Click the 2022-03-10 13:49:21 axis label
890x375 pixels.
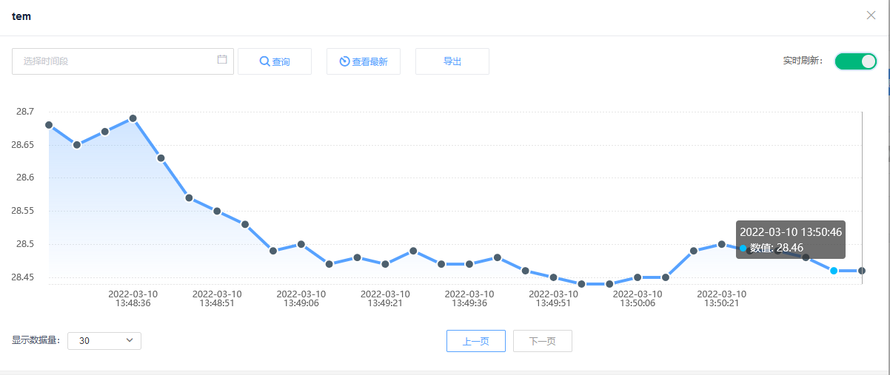(385, 298)
